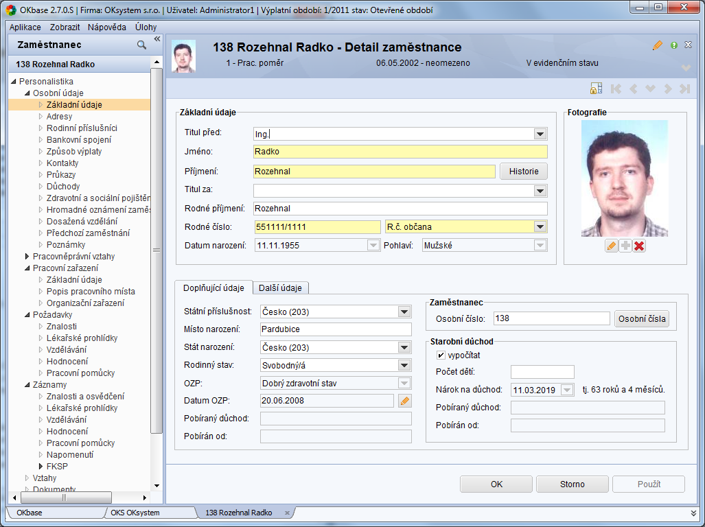This screenshot has width=705, height=527.
Task: Open the Titul před dropdown
Action: (x=540, y=134)
